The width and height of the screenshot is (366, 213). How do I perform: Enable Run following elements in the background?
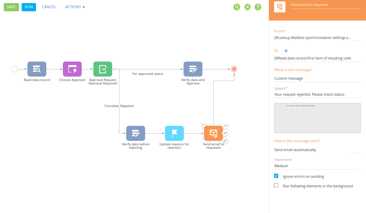(276, 185)
